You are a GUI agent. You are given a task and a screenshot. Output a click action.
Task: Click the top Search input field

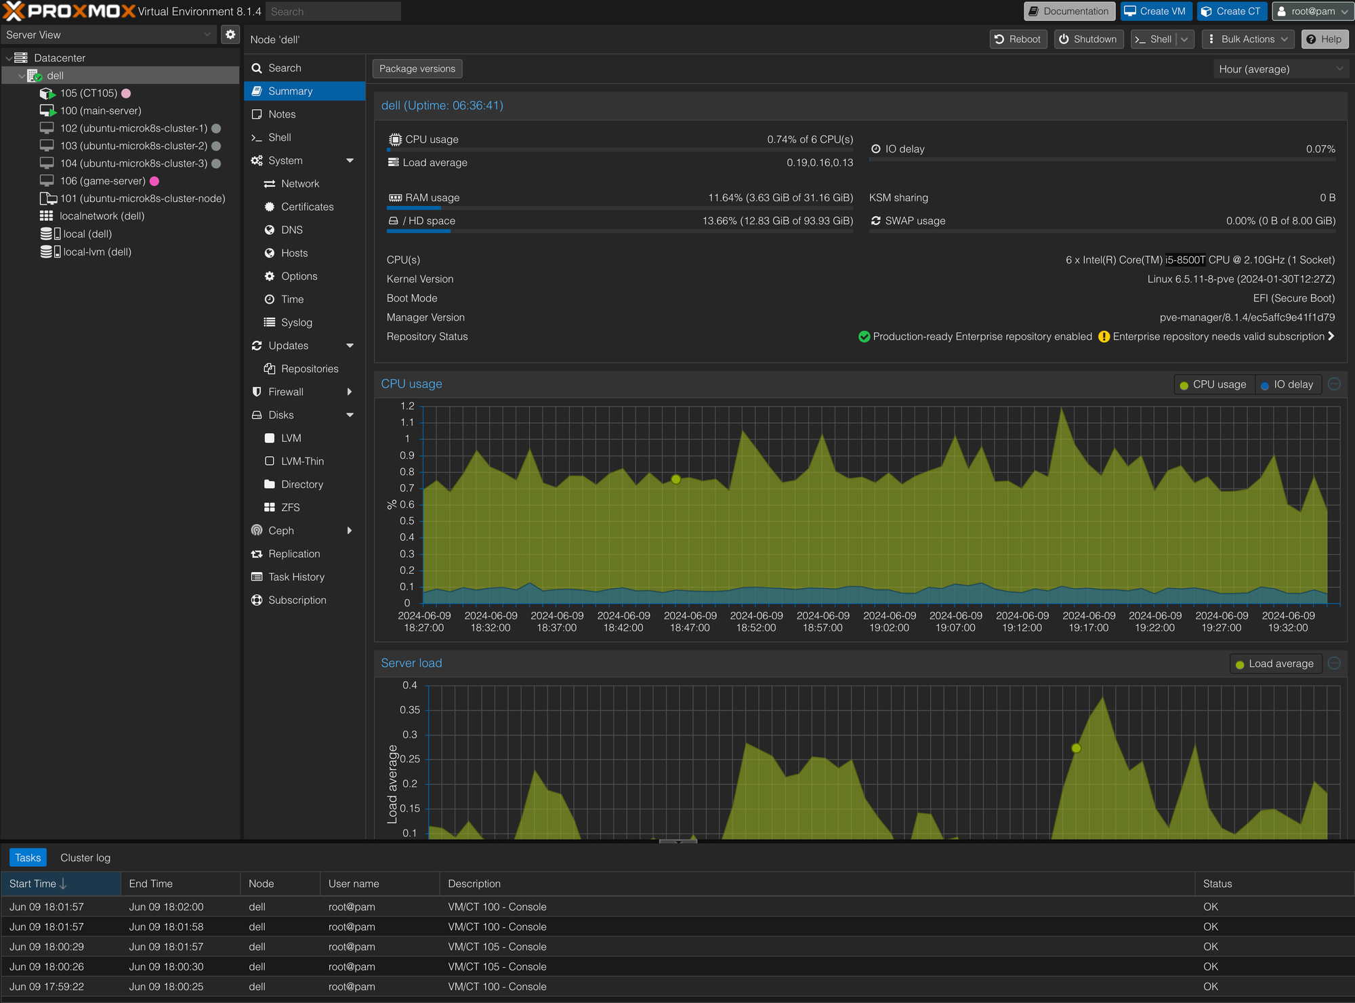coord(333,12)
